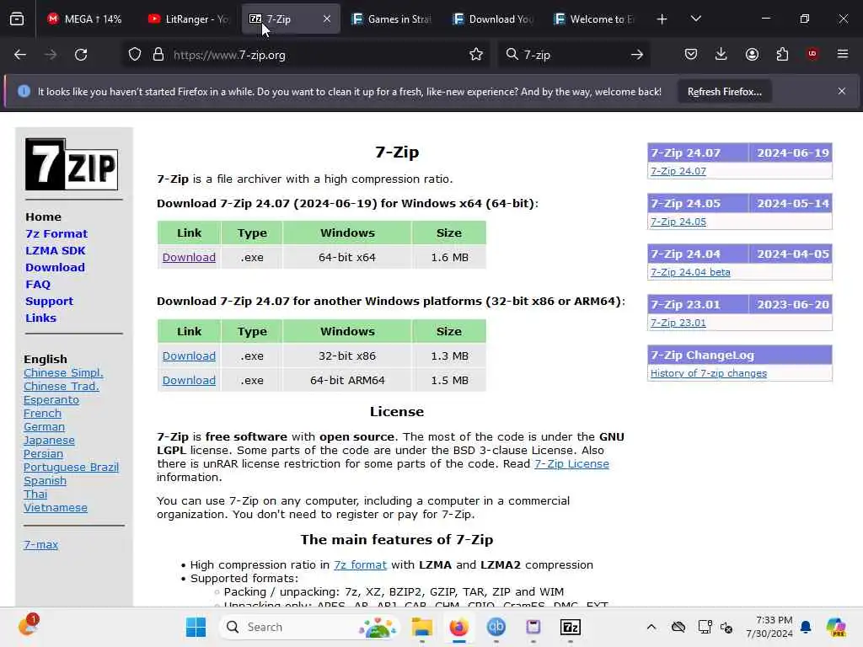Click the Firefox back arrow button
863x647 pixels.
[x=20, y=55]
